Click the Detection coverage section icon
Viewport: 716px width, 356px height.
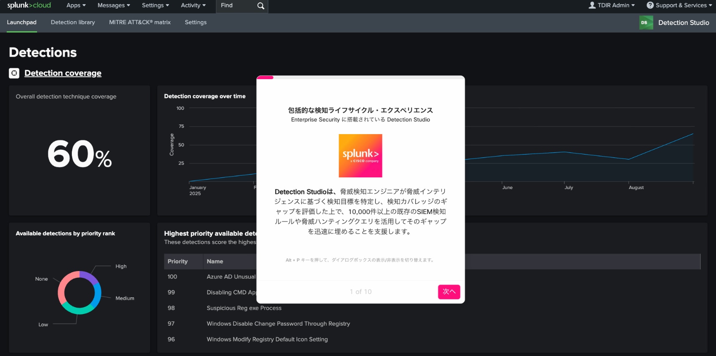14,73
